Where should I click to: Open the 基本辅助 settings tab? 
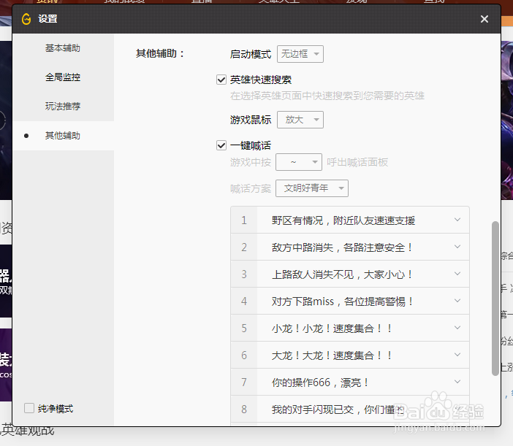tap(63, 48)
